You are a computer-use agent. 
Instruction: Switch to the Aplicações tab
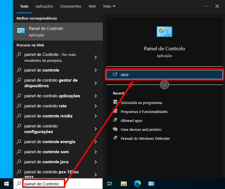(x=44, y=6)
